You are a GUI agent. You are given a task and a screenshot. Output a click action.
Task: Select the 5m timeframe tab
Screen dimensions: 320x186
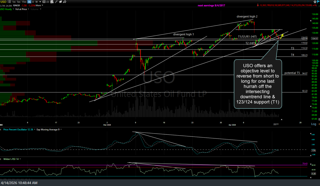point(19,2)
